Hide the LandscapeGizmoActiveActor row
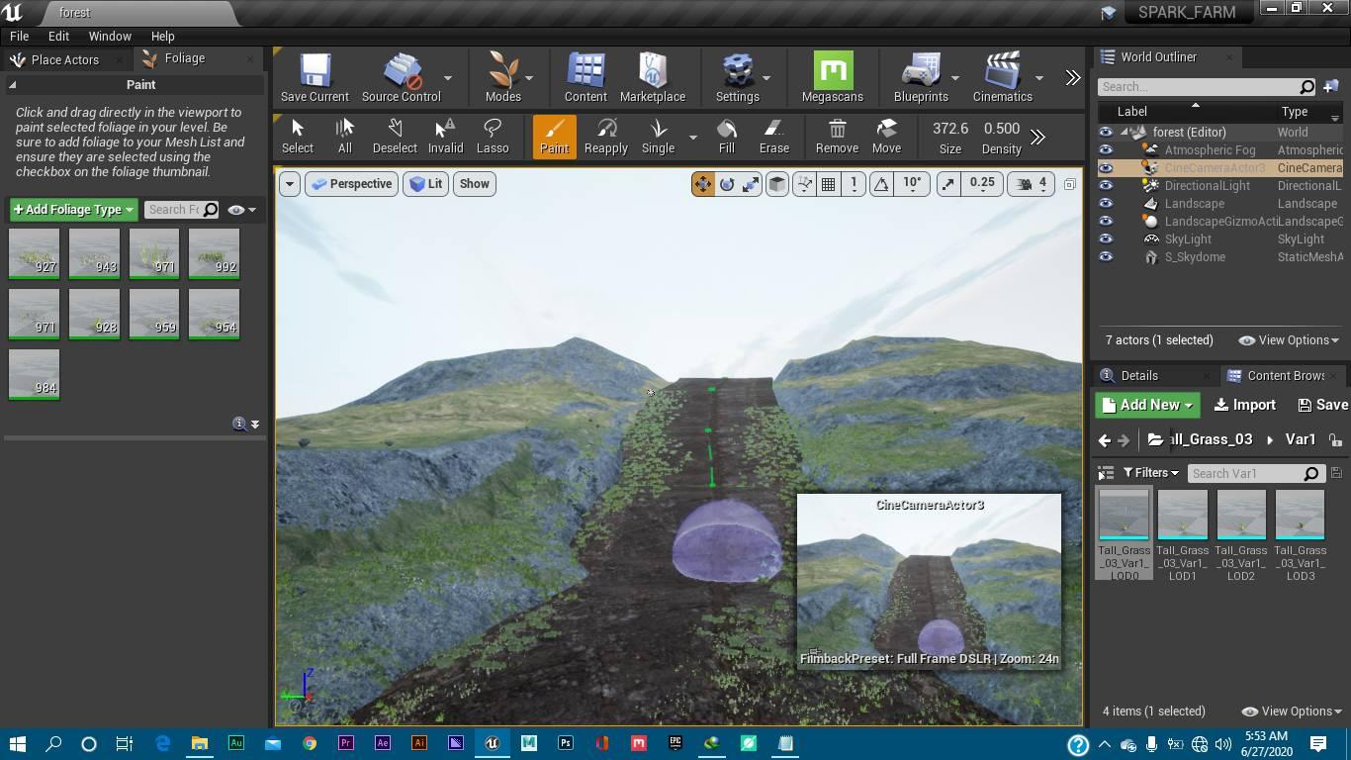 tap(1106, 221)
